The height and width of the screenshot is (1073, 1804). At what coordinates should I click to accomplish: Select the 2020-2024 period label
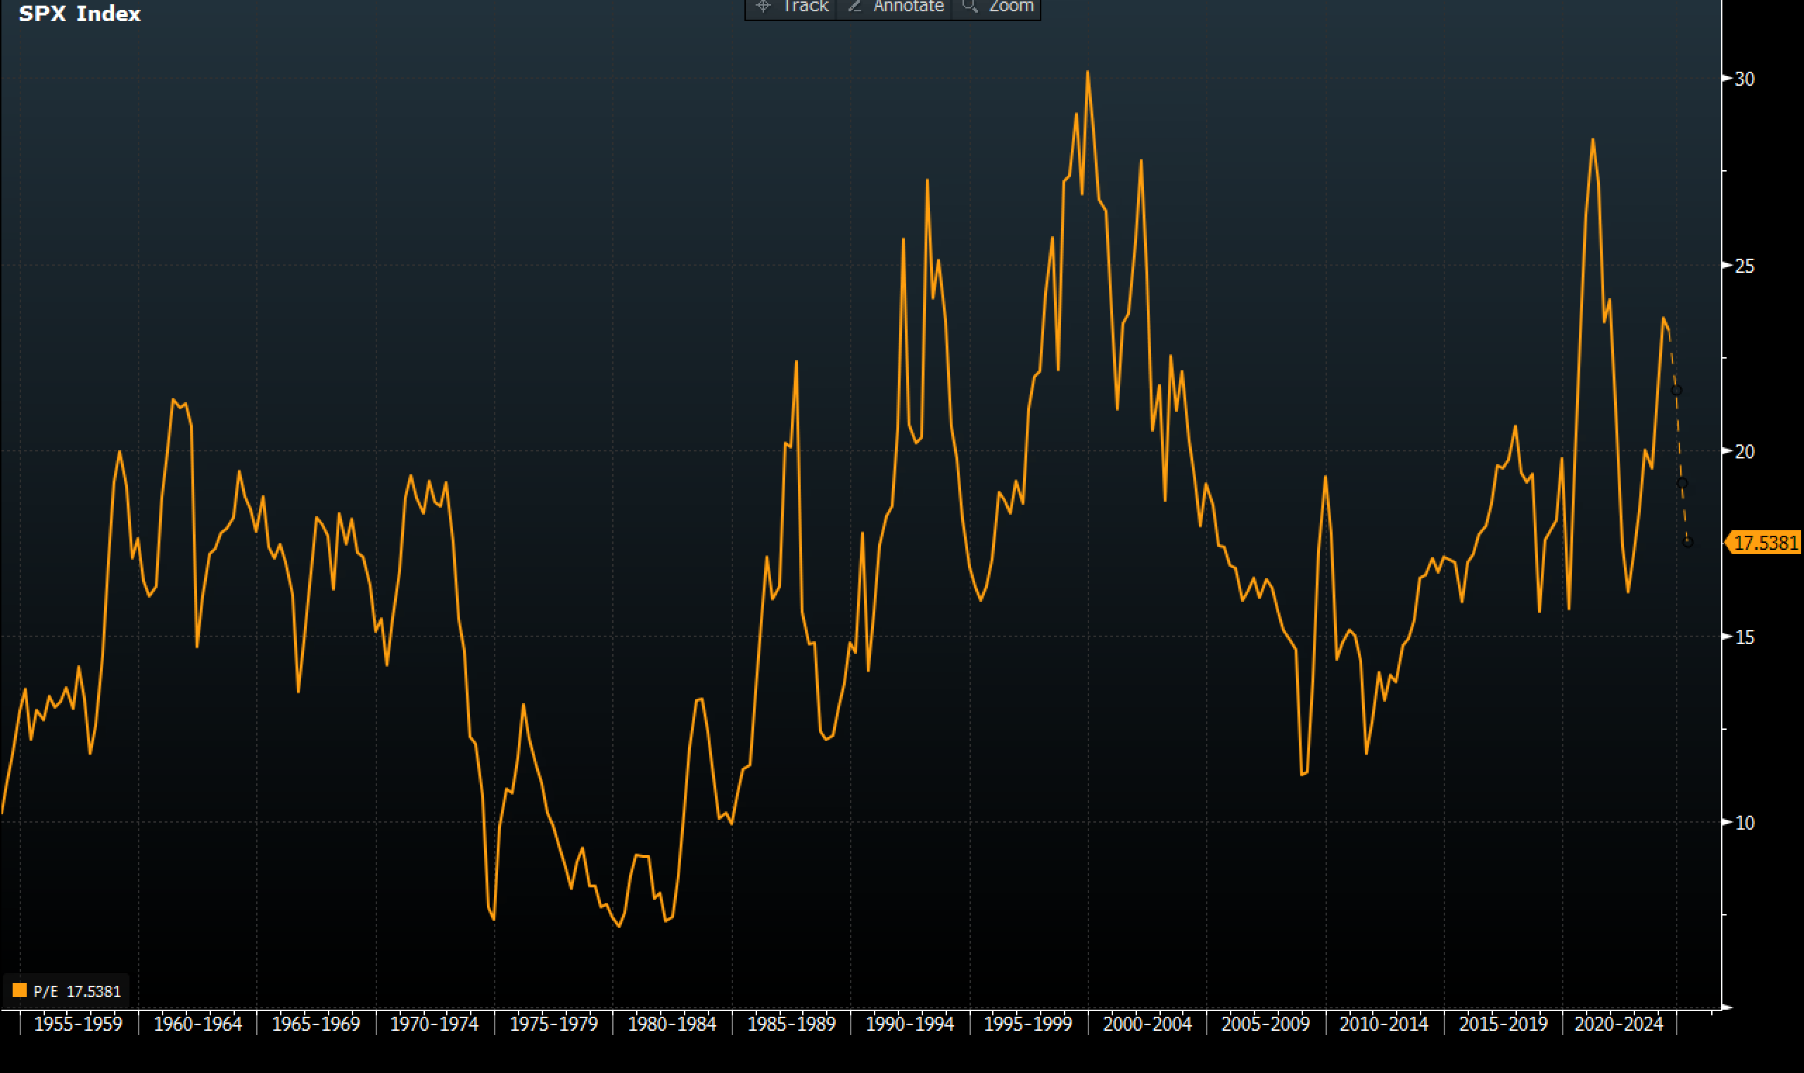1619,1024
